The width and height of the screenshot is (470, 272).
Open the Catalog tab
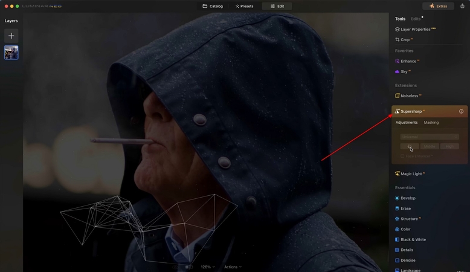click(x=213, y=6)
